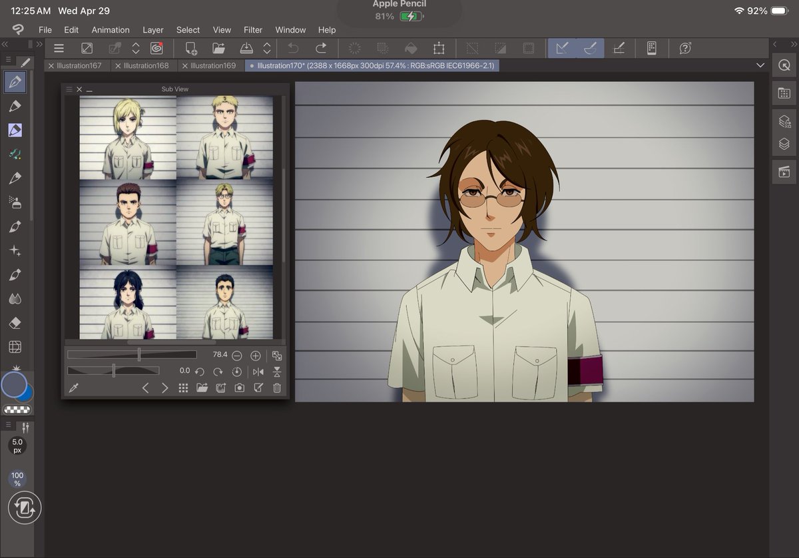Open the Quick Access palette icon
The width and height of the screenshot is (799, 558).
pyautogui.click(x=784, y=65)
